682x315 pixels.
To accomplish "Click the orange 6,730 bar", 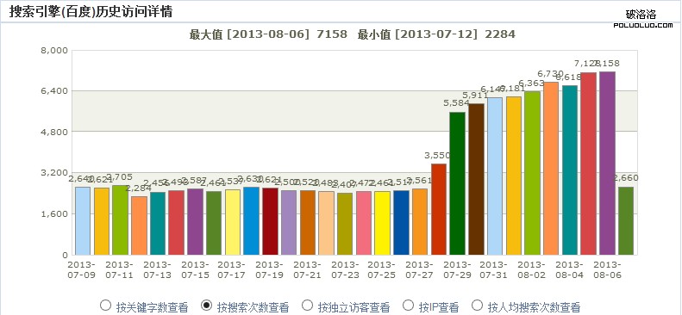I will pyautogui.click(x=551, y=169).
